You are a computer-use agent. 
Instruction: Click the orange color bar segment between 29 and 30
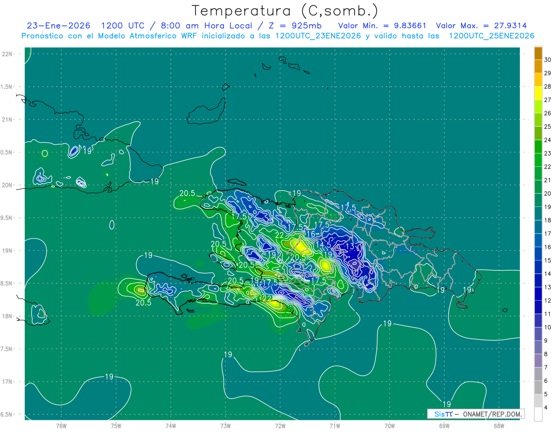click(538, 67)
